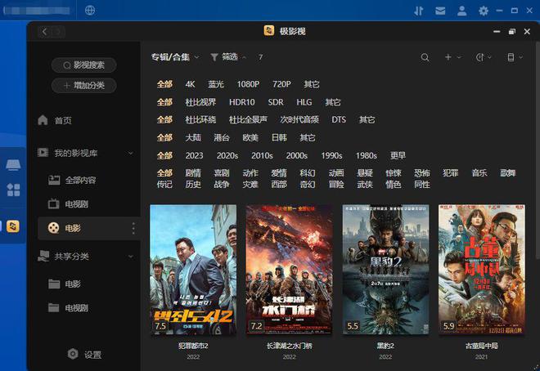Click the 增加分类 button
Image resolution: width=540 pixels, height=371 pixels.
pos(83,85)
